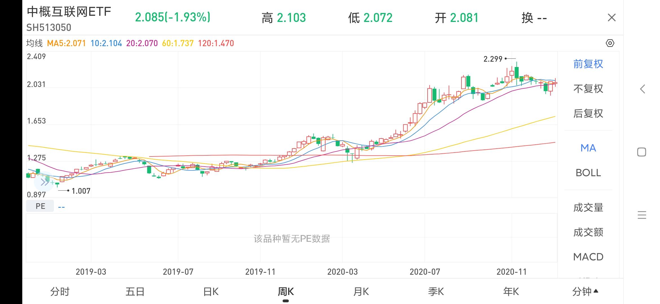660x304 pixels.
Task: Tap the 2.409 price axis label
Action: (36, 57)
